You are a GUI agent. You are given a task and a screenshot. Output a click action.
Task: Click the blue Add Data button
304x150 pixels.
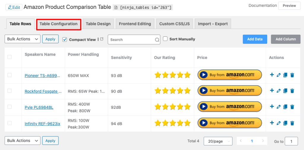255,39
